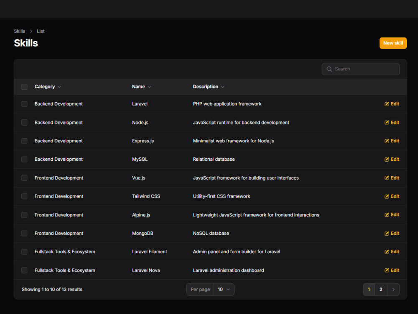
Task: Click the description Relational database
Action: point(214,160)
